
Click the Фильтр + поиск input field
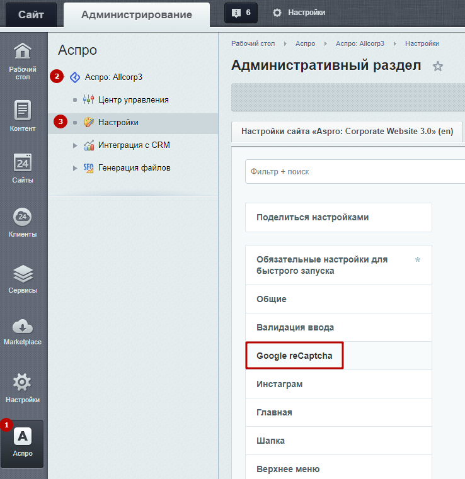pos(355,172)
